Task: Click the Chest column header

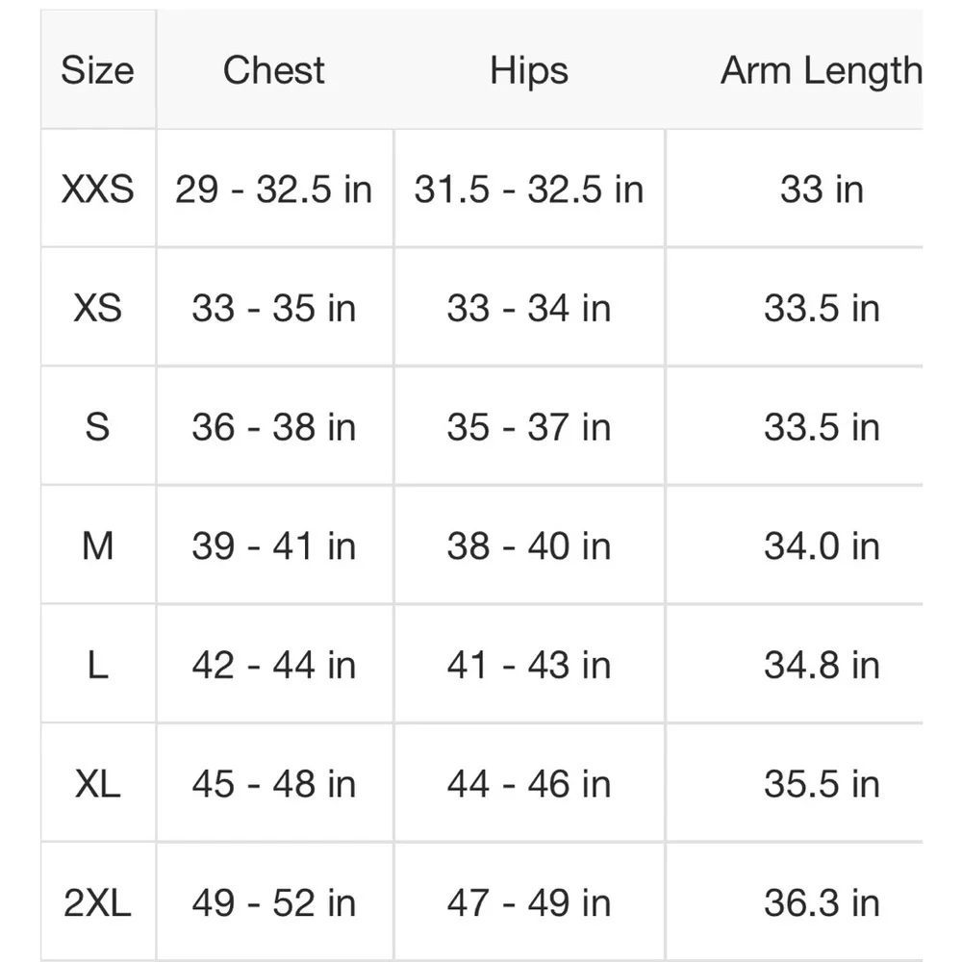Action: [x=274, y=70]
